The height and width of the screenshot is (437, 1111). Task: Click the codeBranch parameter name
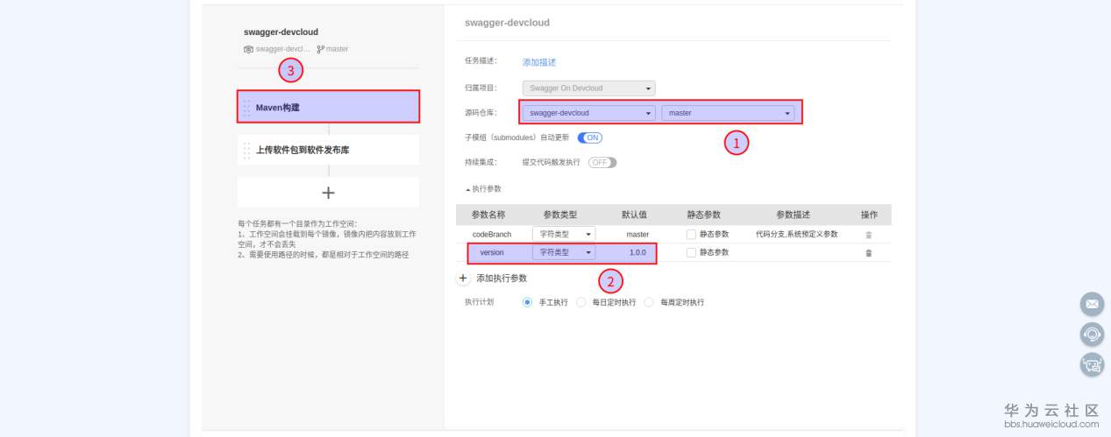(492, 235)
